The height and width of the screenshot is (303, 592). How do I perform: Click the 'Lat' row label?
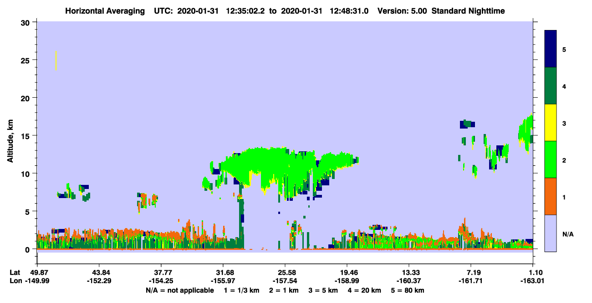point(15,273)
